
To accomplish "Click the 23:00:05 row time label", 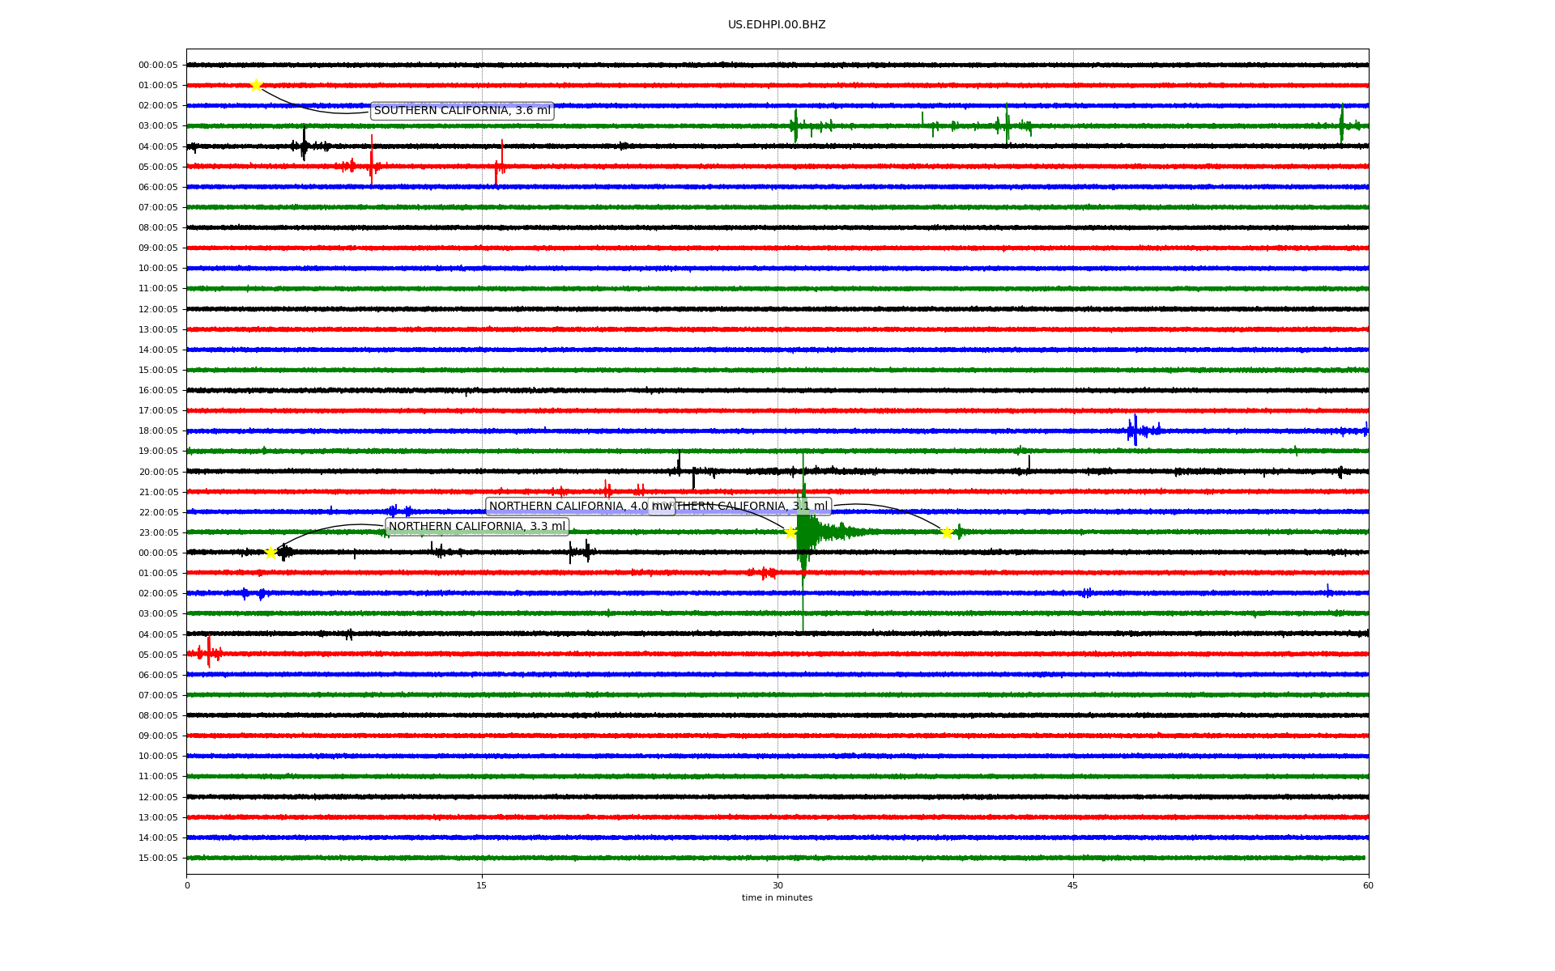I will pos(158,532).
